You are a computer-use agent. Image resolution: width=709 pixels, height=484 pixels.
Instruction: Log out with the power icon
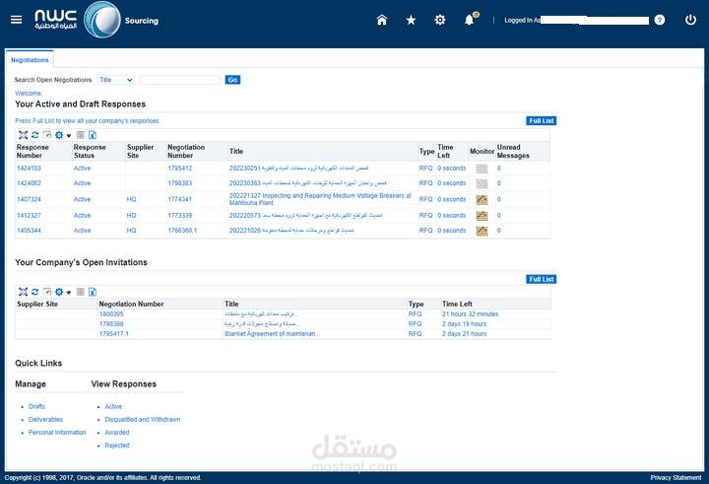pos(690,20)
